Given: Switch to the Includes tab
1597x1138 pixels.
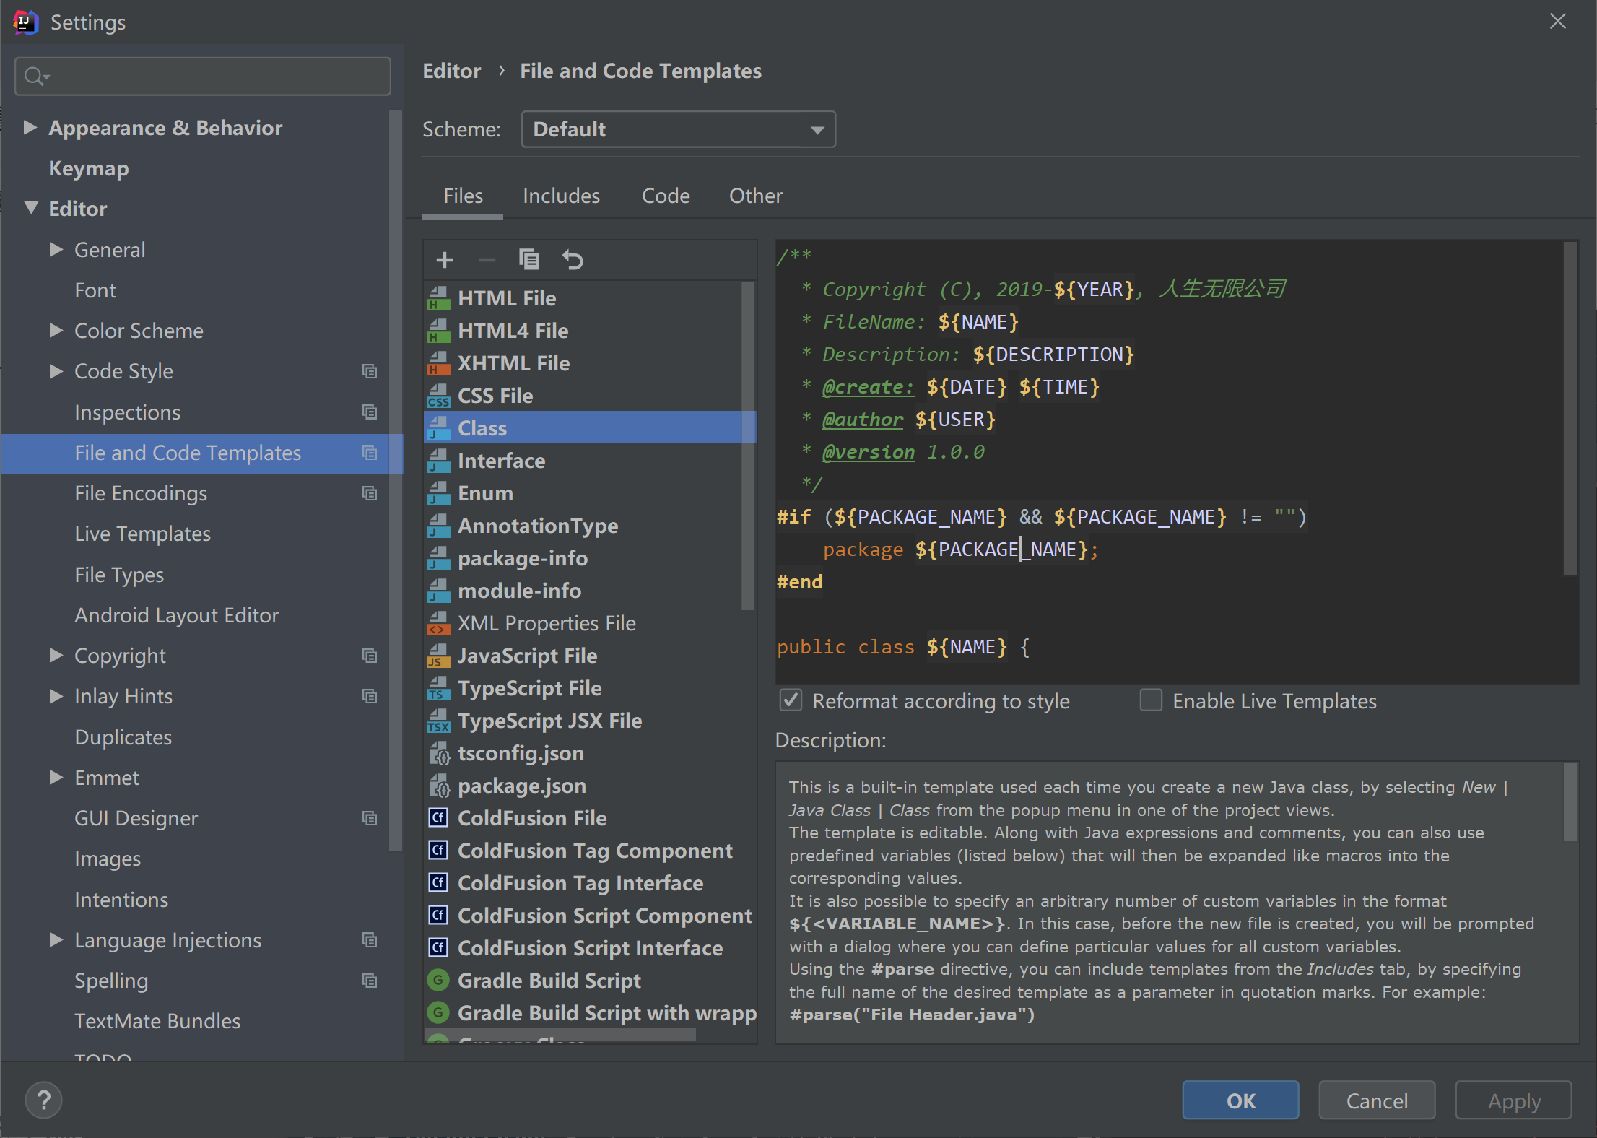Looking at the screenshot, I should pyautogui.click(x=561, y=196).
